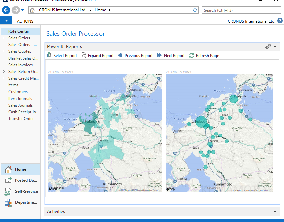Expand the Sales Orders tree node

[4, 38]
